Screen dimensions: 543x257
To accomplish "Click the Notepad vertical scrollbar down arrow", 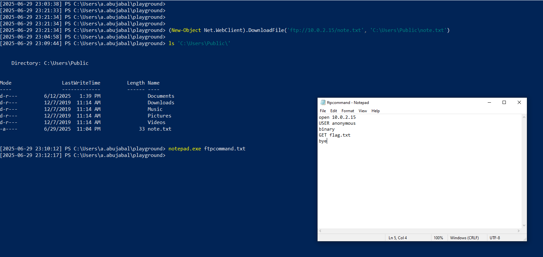I will (524, 225).
